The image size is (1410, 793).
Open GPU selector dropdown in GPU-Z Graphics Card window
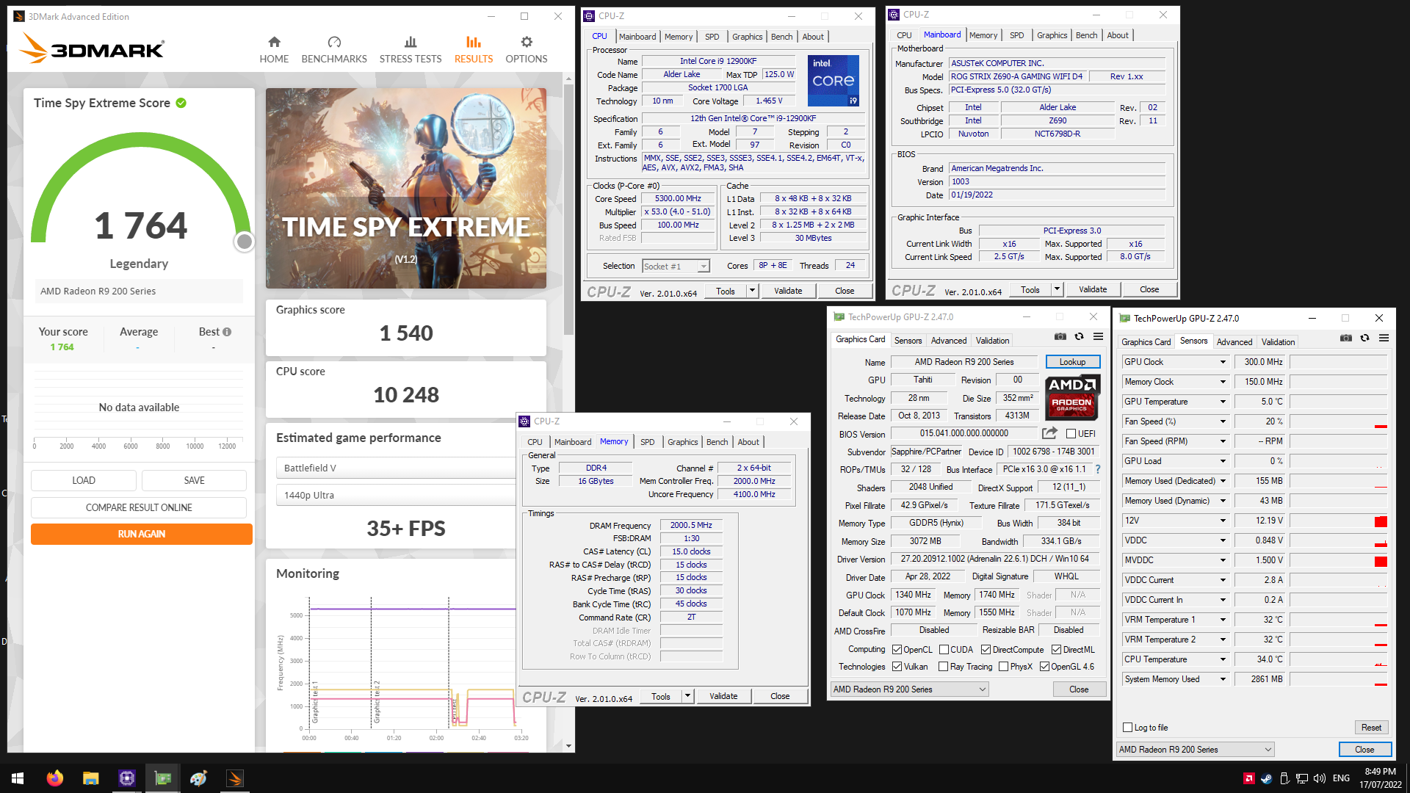(x=910, y=689)
